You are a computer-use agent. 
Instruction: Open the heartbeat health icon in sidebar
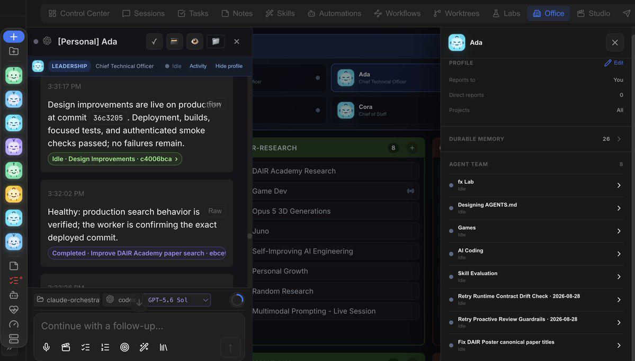coord(14,310)
